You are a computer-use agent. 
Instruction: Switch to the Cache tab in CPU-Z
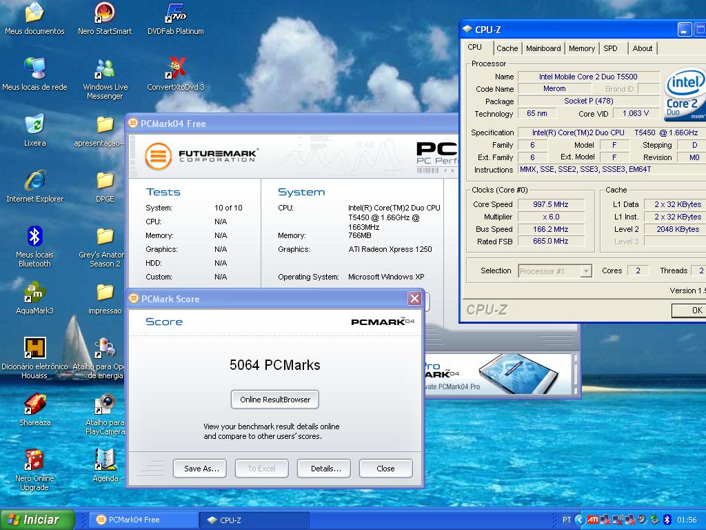pos(507,48)
